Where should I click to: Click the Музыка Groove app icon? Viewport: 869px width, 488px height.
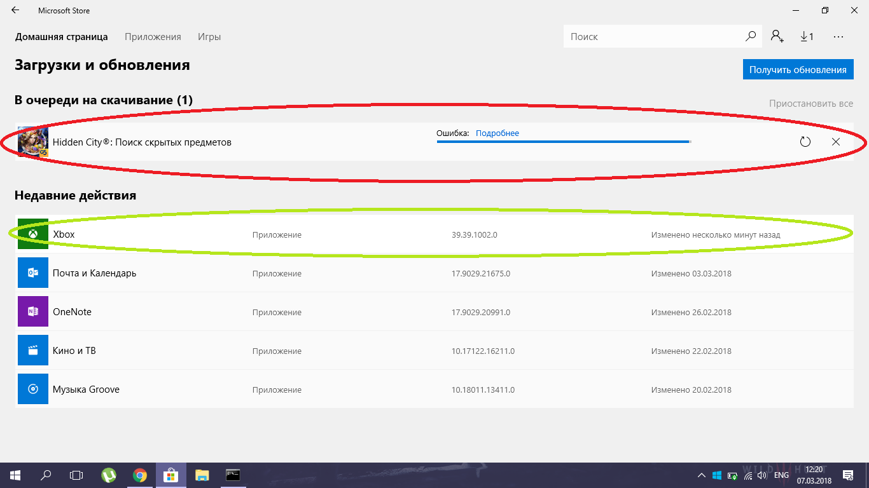(33, 390)
